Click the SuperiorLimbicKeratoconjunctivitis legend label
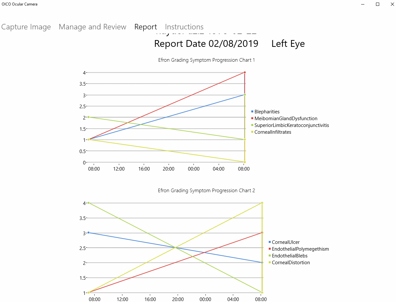This screenshot has height=302, width=396. [x=291, y=125]
